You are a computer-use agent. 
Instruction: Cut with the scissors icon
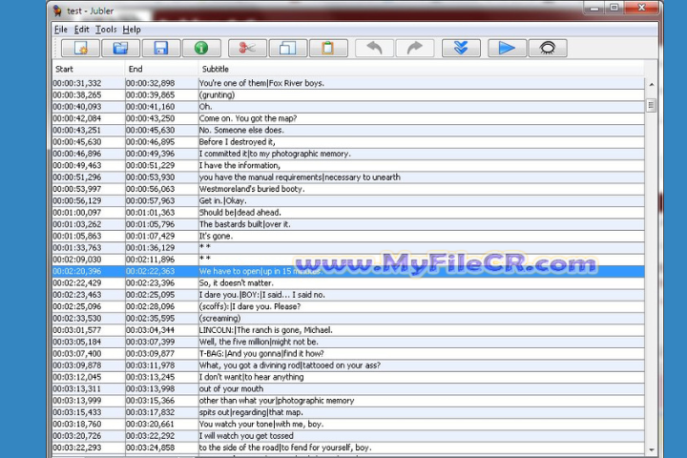[247, 49]
